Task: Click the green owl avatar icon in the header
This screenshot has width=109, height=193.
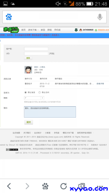Action: pos(76,30)
